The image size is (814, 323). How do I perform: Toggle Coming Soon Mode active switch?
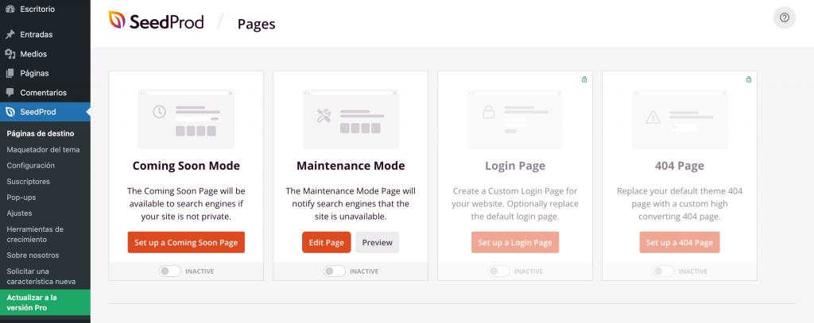[x=169, y=271]
